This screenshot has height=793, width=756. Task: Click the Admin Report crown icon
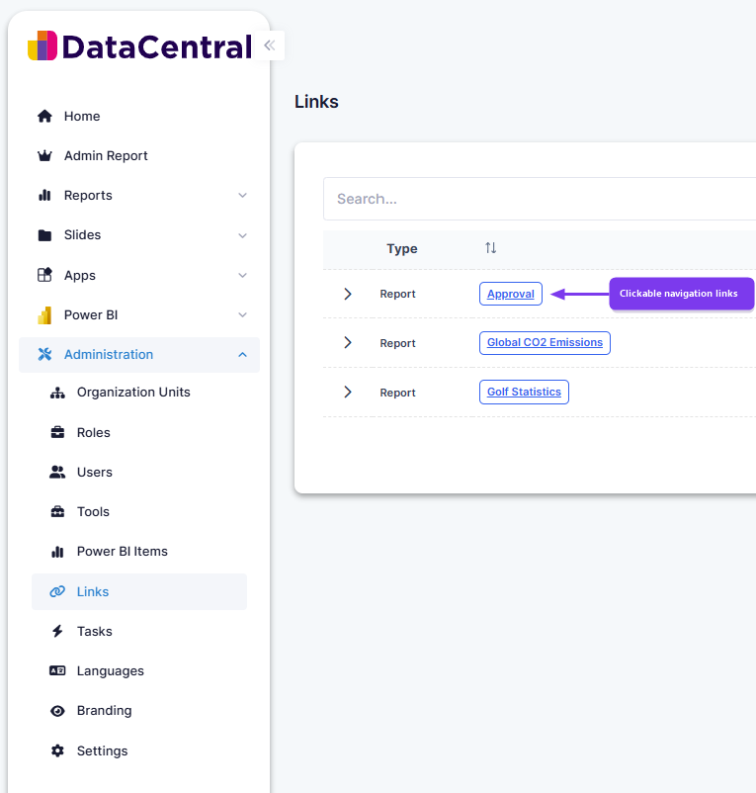pos(44,156)
